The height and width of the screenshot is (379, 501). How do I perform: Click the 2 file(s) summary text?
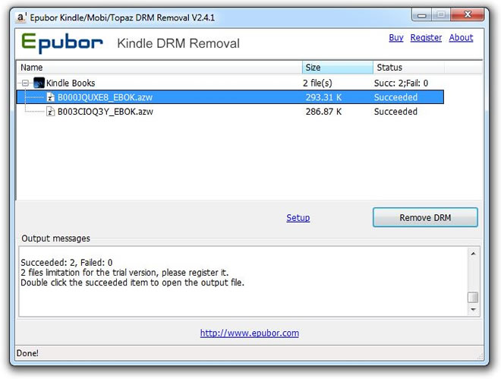[x=317, y=83]
